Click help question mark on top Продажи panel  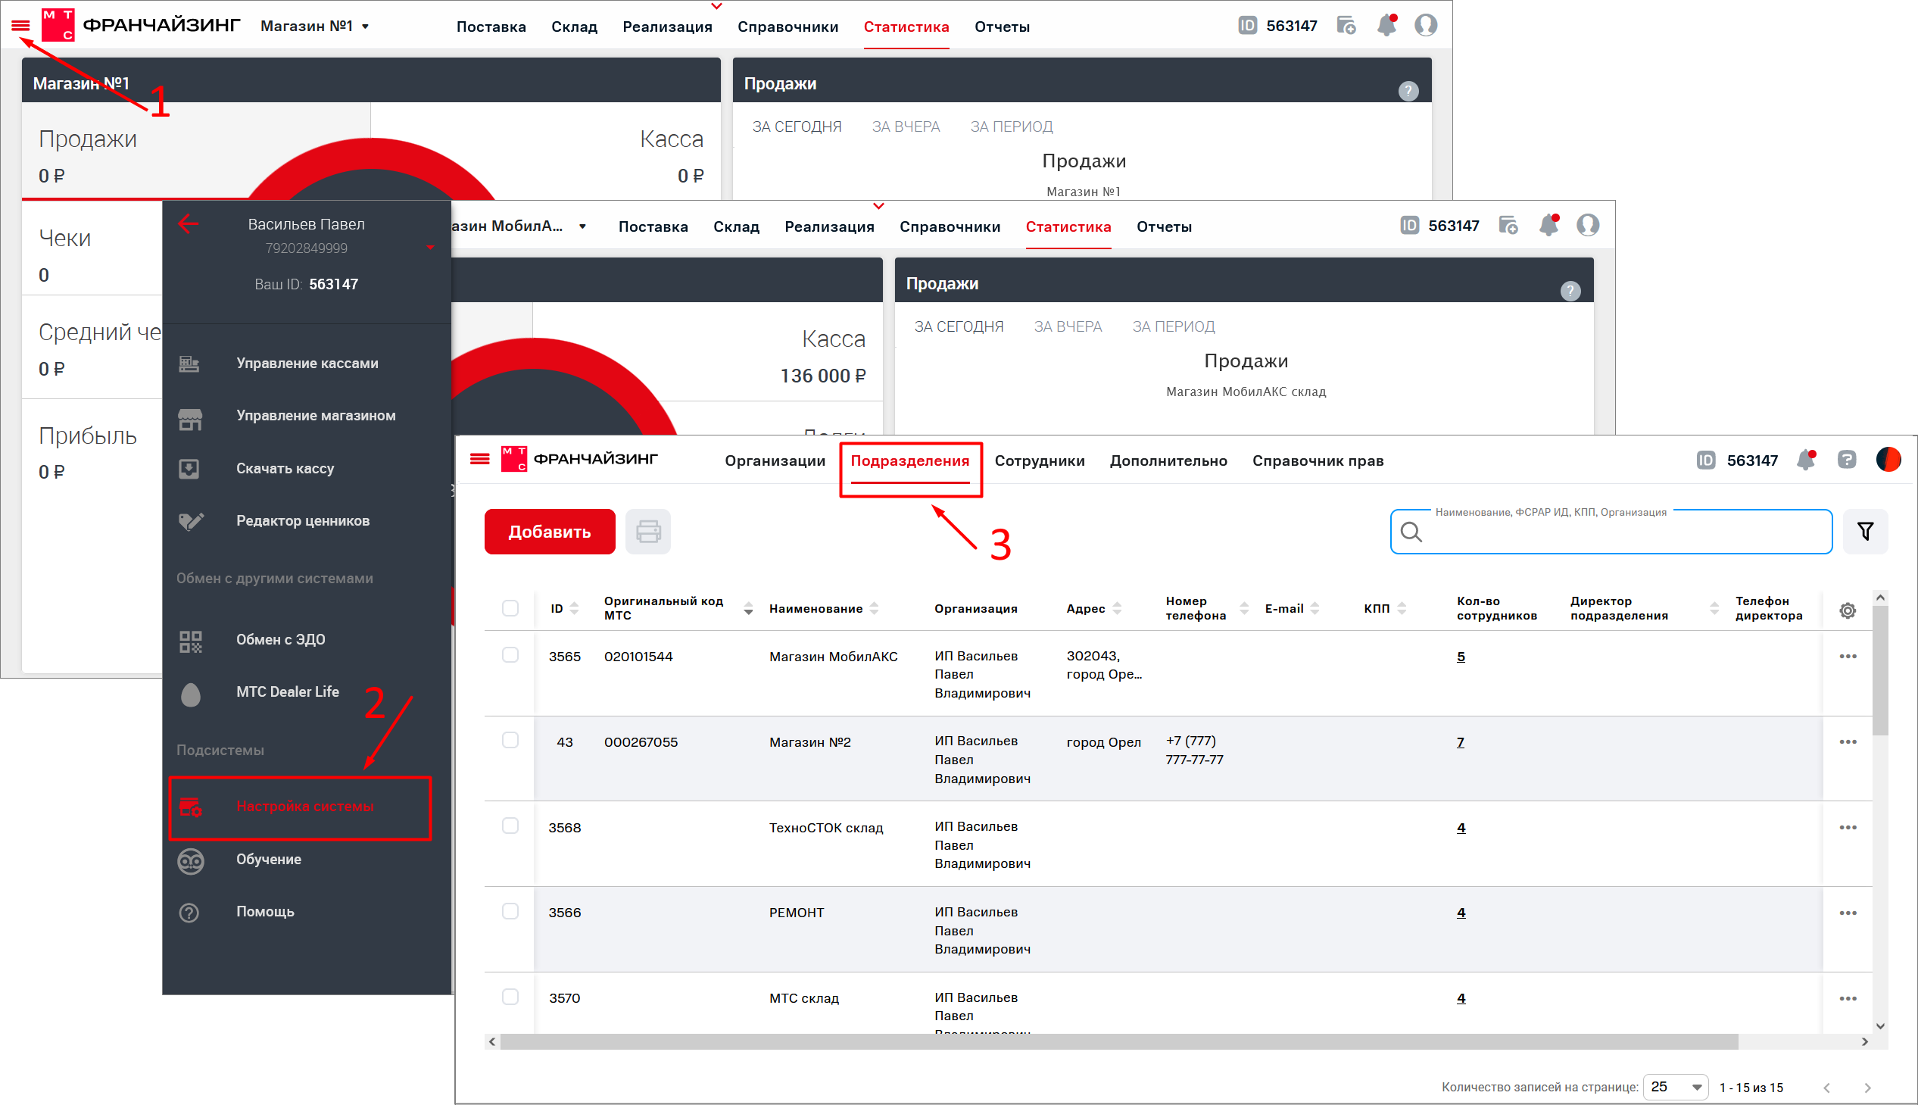pyautogui.click(x=1408, y=91)
